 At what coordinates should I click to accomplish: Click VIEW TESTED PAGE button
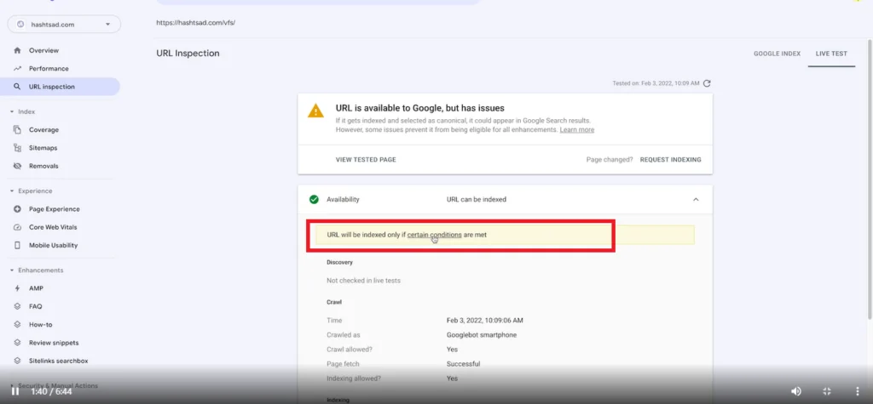coord(366,160)
